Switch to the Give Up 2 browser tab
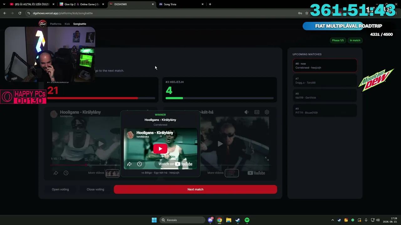This screenshot has width=401, height=225. point(81,4)
